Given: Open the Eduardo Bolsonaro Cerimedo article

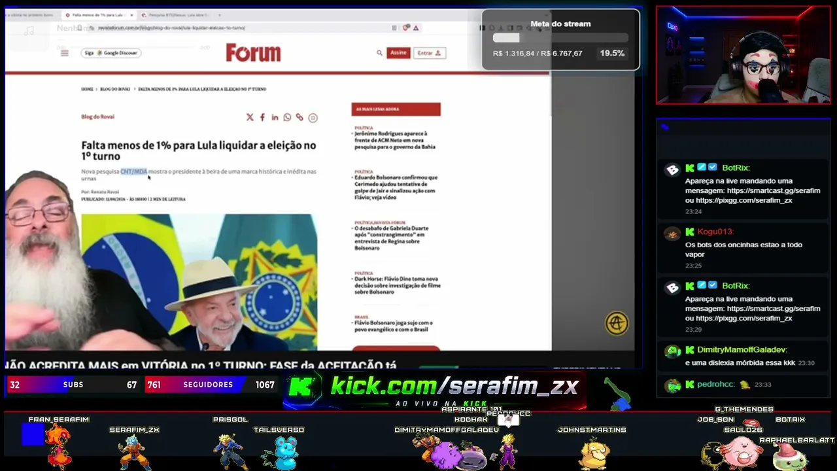Looking at the screenshot, I should coord(396,187).
